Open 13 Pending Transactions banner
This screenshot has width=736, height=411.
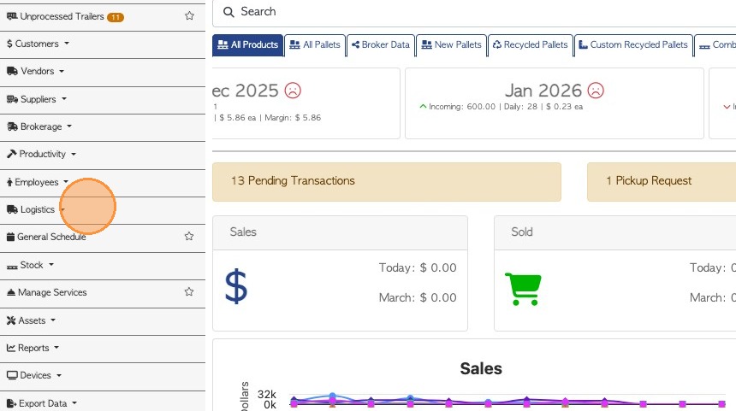(386, 181)
